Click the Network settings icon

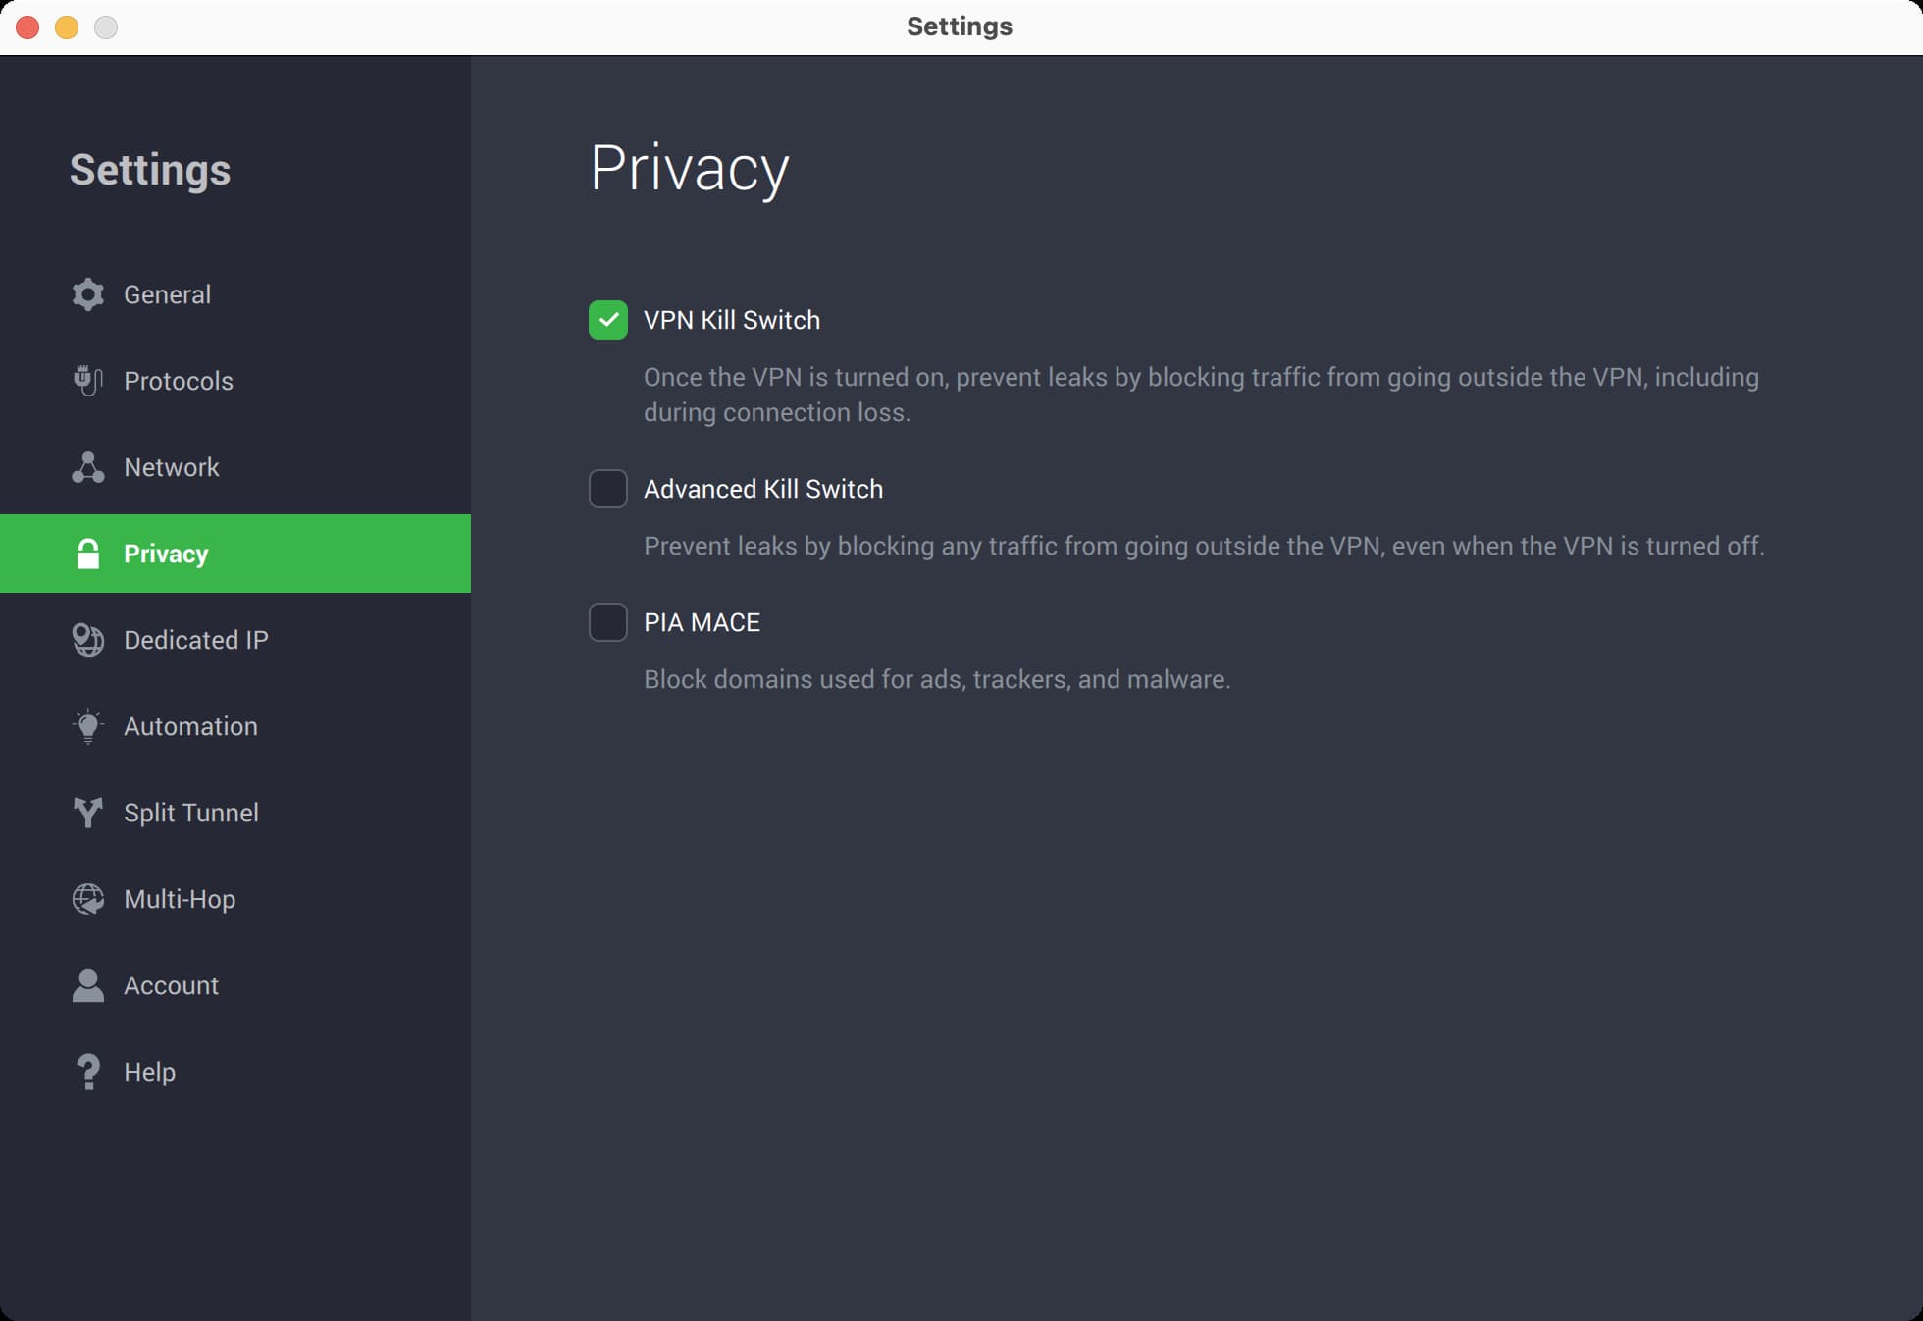point(86,466)
